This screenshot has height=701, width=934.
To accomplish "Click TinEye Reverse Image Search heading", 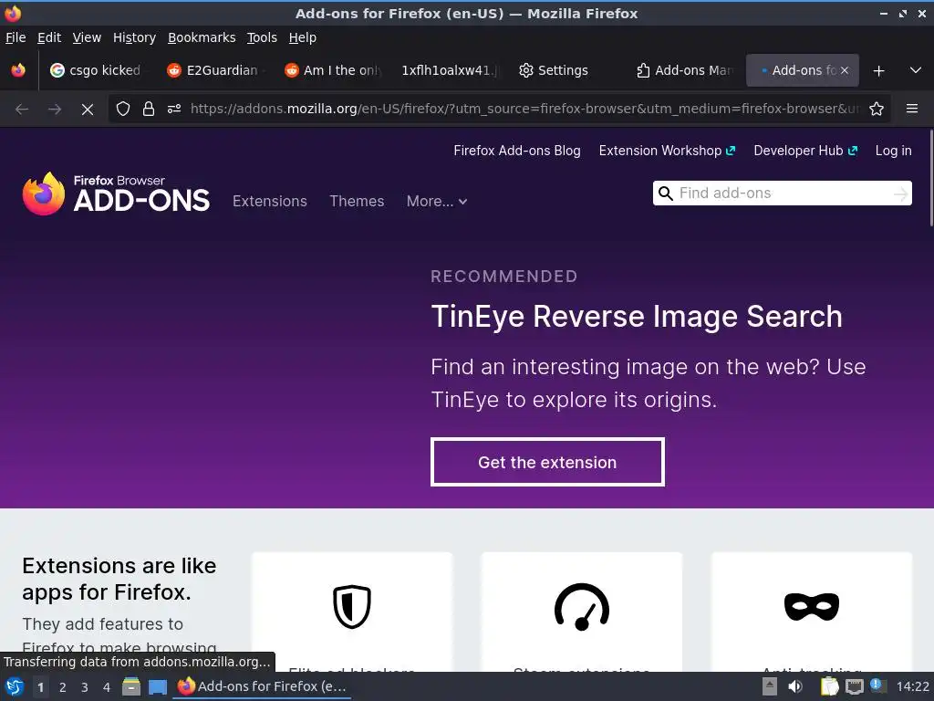I will tap(637, 317).
